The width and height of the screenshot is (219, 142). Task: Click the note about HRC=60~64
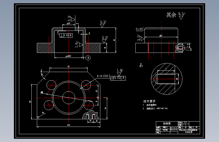[155, 108]
